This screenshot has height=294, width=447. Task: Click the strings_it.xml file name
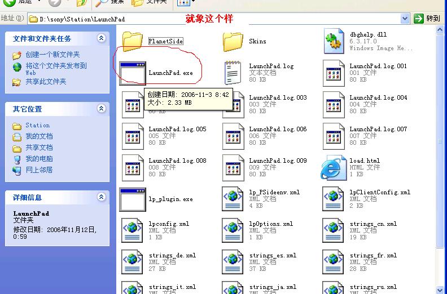[x=173, y=287]
